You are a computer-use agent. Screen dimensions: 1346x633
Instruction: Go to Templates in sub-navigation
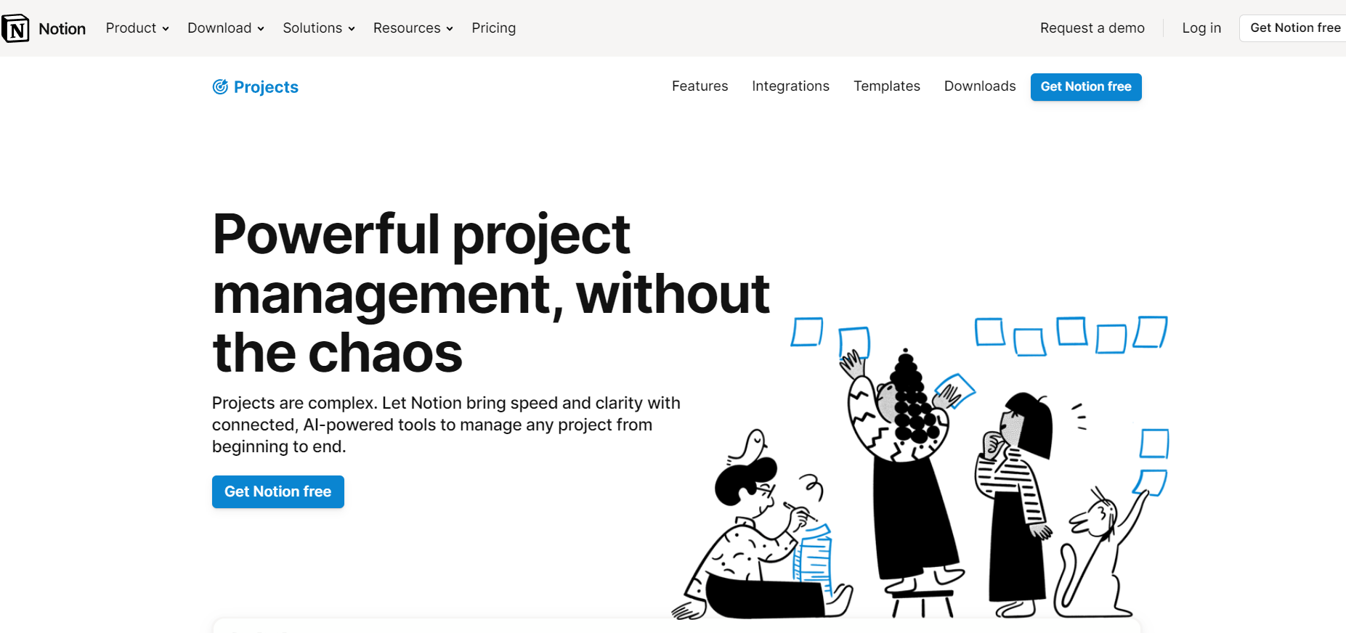[887, 86]
